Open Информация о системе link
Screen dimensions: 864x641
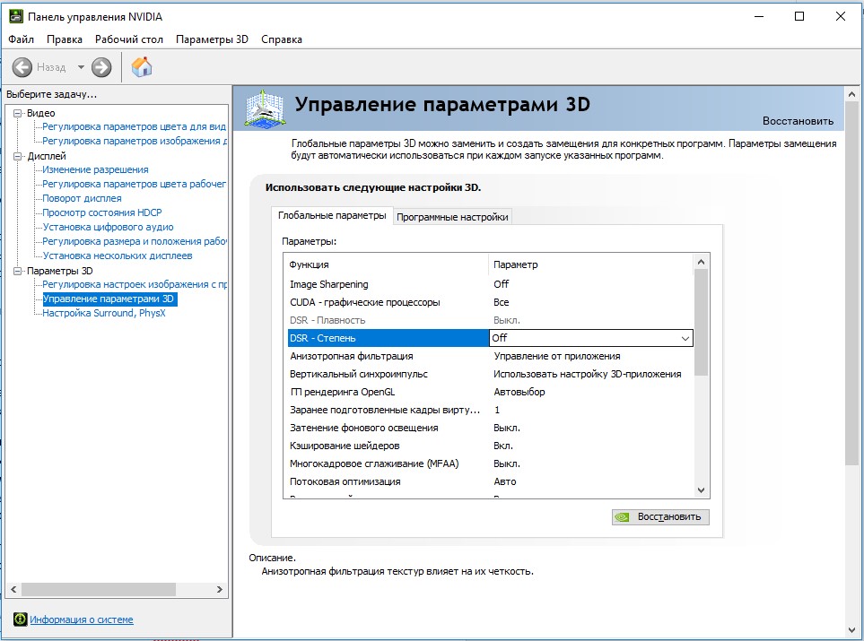tap(82, 619)
